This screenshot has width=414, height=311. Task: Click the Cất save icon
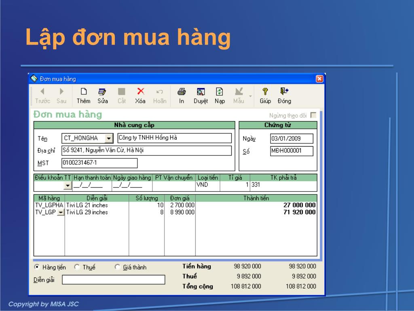point(121,92)
